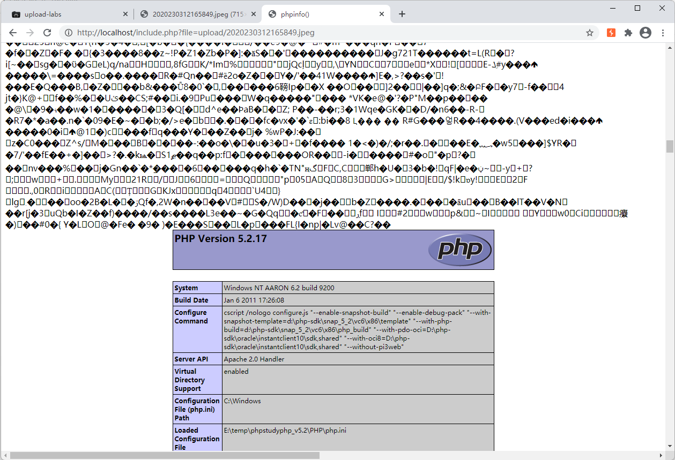
Task: Open the browser profile avatar
Action: [646, 33]
